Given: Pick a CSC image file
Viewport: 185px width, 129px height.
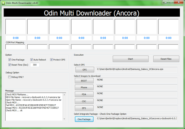Looking at the screenshot, I should [x=84, y=101].
